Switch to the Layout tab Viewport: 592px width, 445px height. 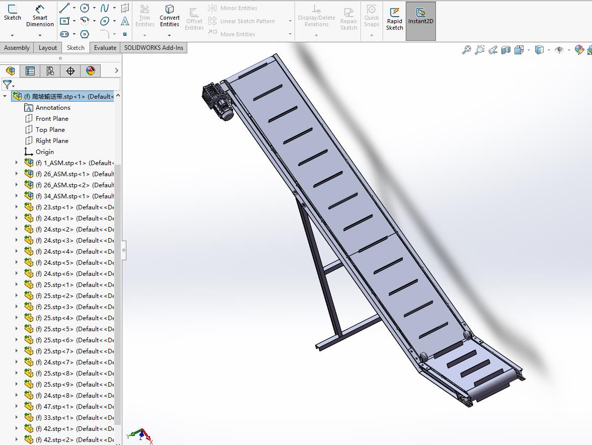coord(47,47)
